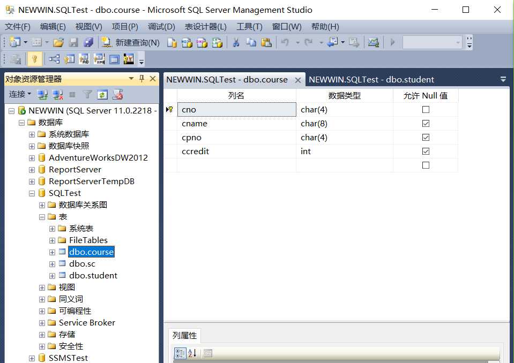The image size is (514, 363).
Task: Click the Alphabetical sort icon in 列属性
Action: coord(192,353)
